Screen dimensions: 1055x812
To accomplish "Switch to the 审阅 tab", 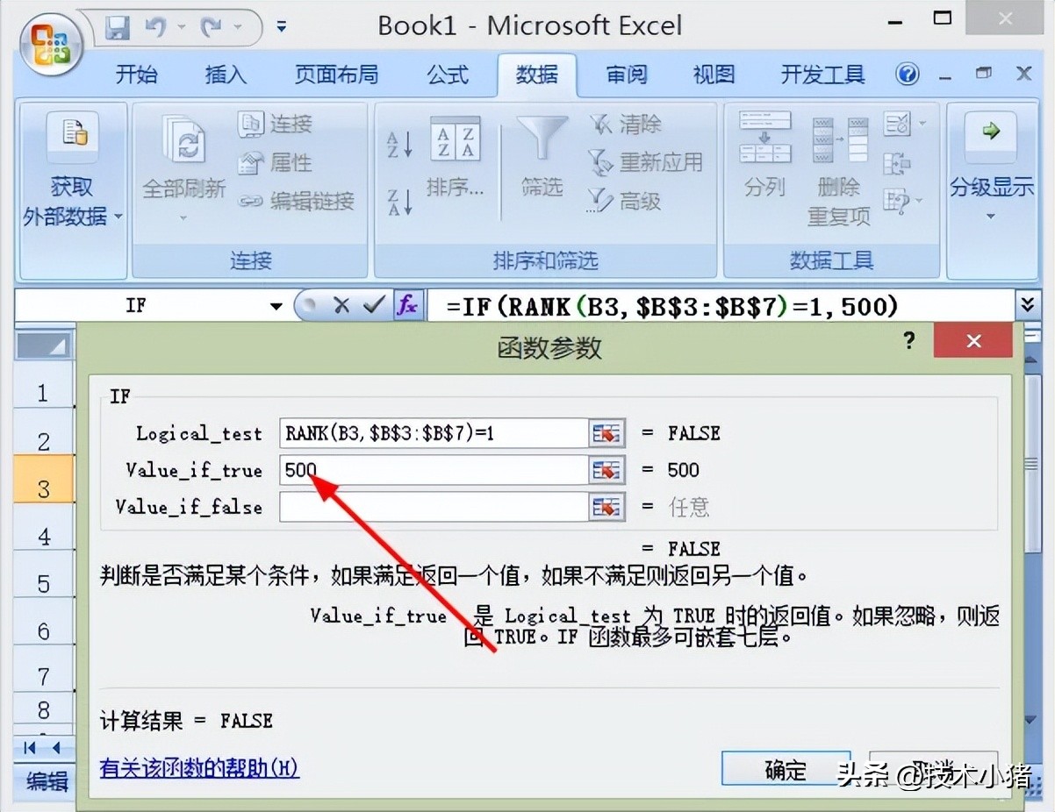I will pyautogui.click(x=626, y=75).
